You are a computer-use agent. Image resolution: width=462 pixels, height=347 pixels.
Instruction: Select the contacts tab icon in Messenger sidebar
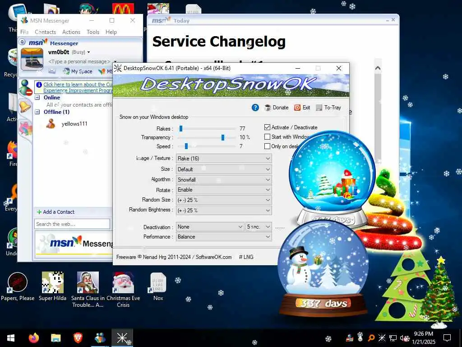pyautogui.click(x=25, y=88)
